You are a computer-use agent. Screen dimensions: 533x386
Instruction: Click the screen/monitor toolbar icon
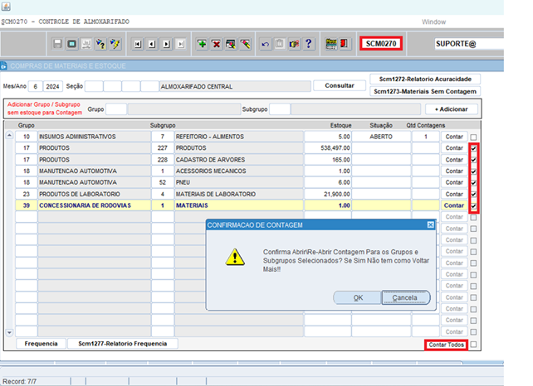coord(71,44)
